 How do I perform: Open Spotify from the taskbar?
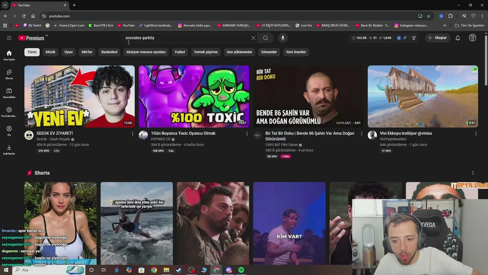tap(241, 270)
